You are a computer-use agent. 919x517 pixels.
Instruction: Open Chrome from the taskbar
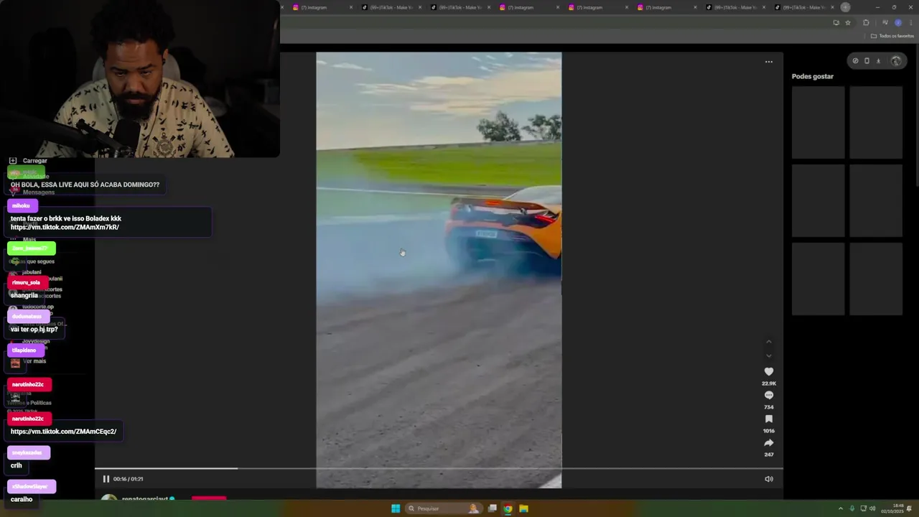pos(508,508)
